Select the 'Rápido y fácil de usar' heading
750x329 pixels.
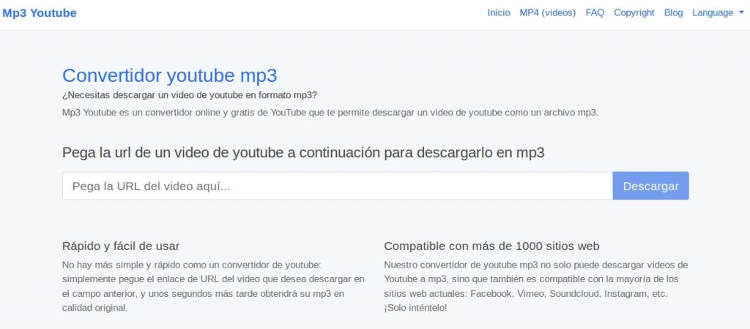pyautogui.click(x=121, y=246)
